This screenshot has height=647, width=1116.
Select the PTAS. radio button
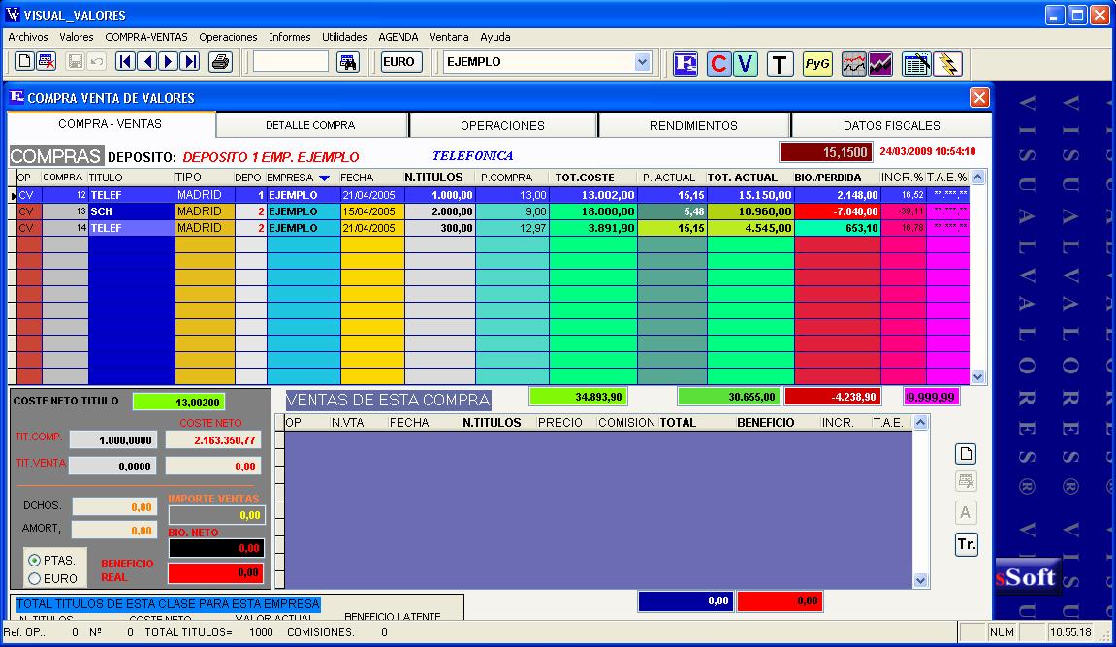(34, 560)
